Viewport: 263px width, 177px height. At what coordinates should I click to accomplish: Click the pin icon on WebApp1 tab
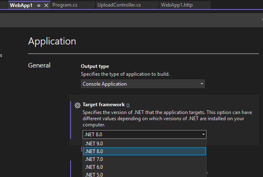38,5
